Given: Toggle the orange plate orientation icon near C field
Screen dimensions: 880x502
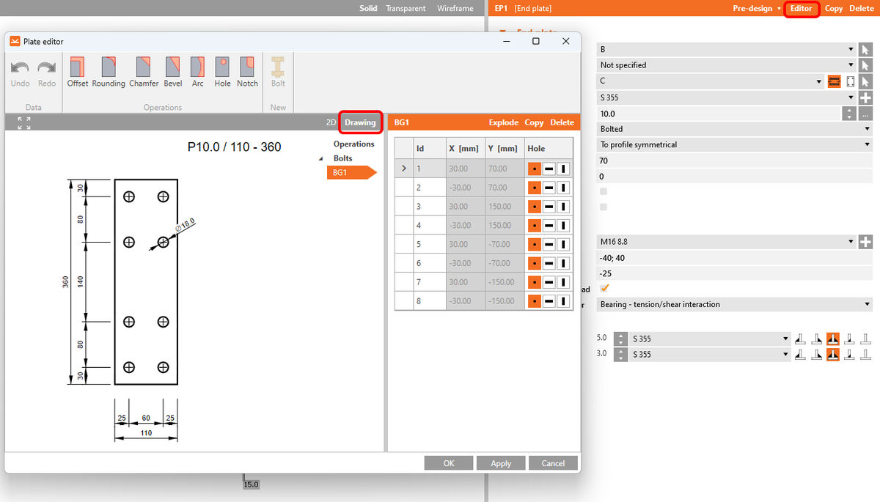Looking at the screenshot, I should pos(836,81).
